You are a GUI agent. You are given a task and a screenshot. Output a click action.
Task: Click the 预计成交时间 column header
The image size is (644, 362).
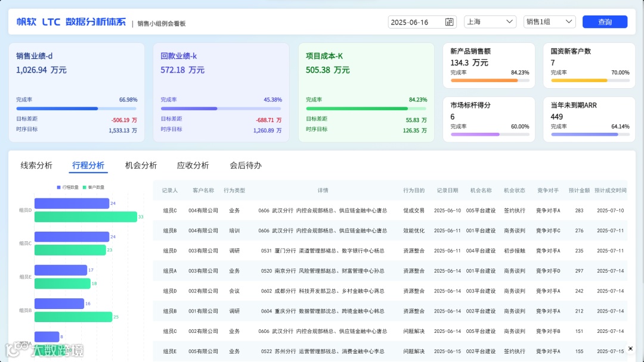pyautogui.click(x=611, y=191)
